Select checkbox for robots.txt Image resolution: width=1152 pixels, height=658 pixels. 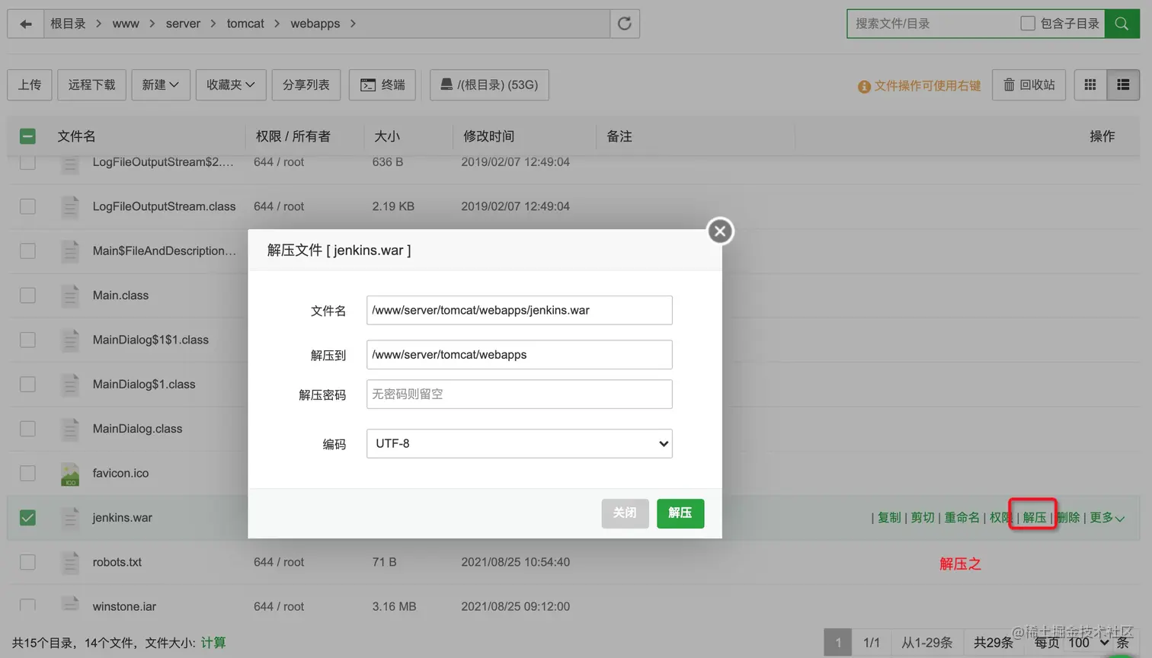[x=27, y=562]
